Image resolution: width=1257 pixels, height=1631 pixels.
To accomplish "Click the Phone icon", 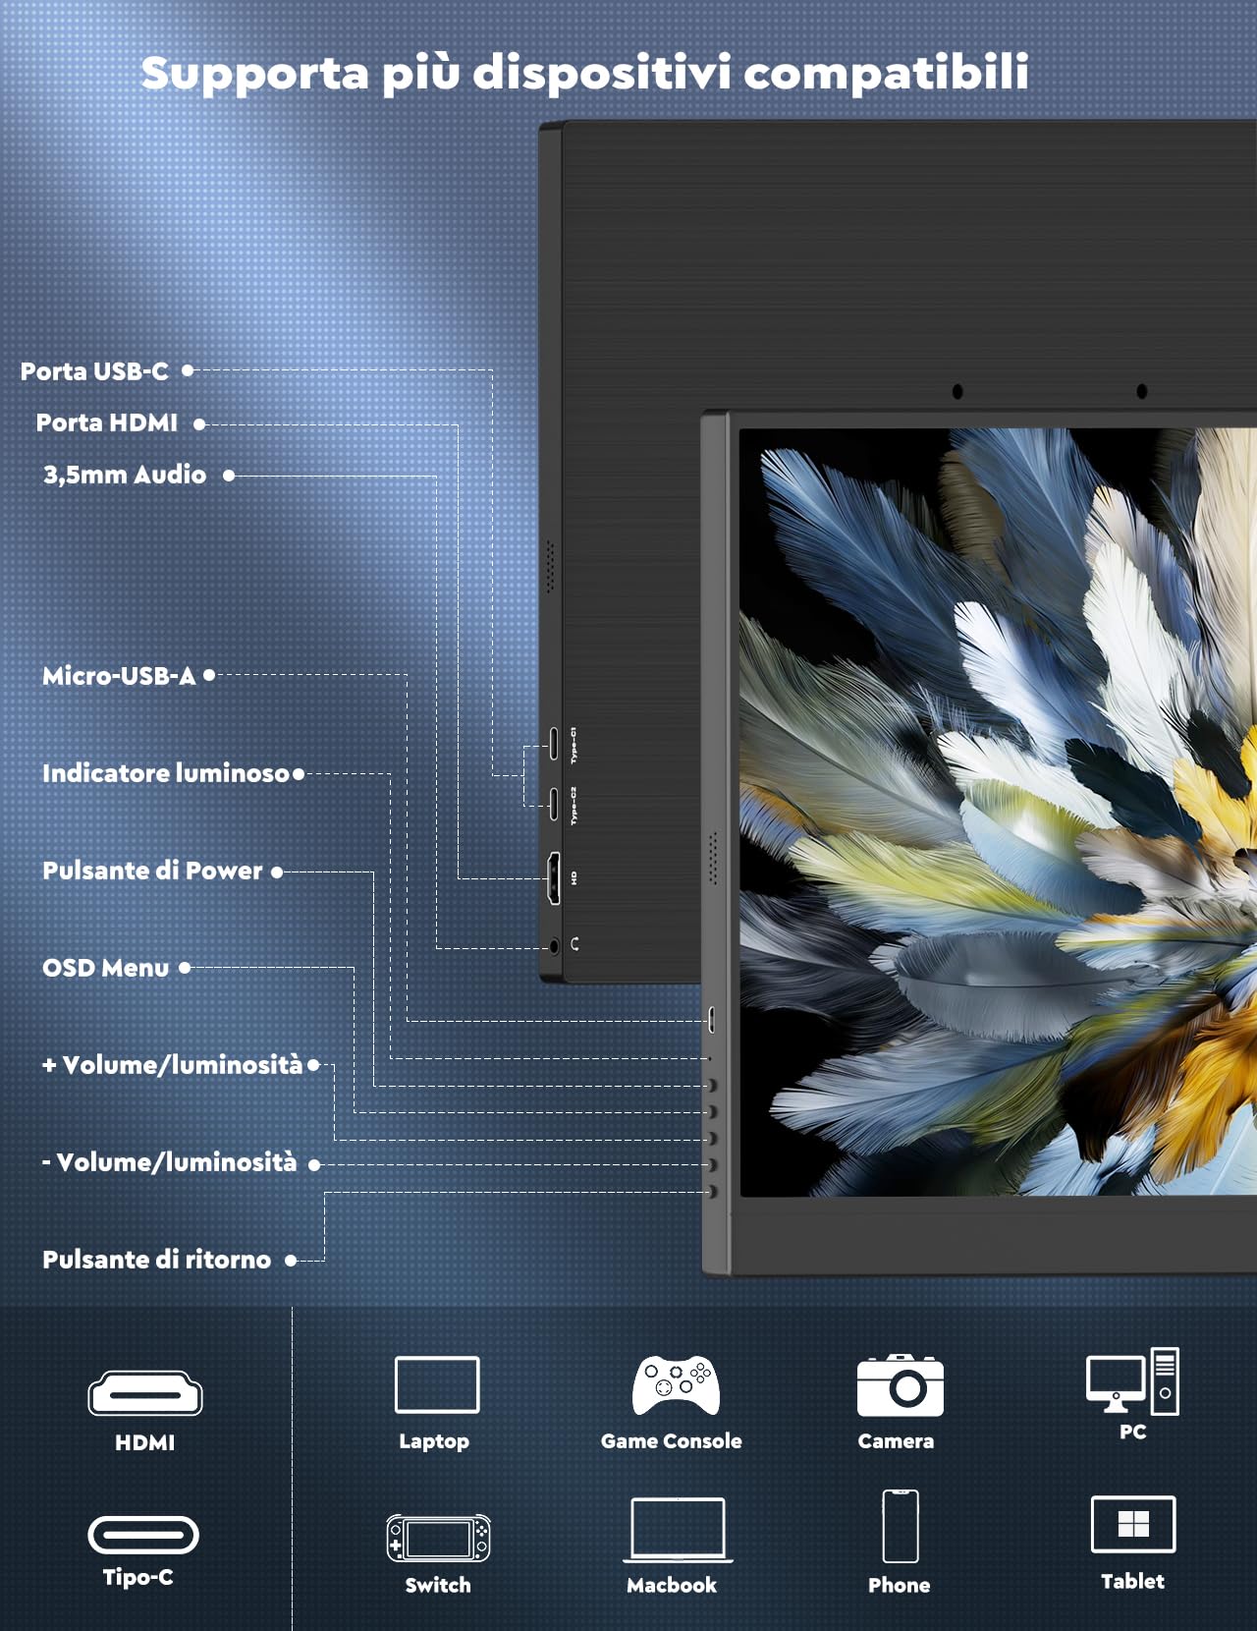I will pos(900,1526).
